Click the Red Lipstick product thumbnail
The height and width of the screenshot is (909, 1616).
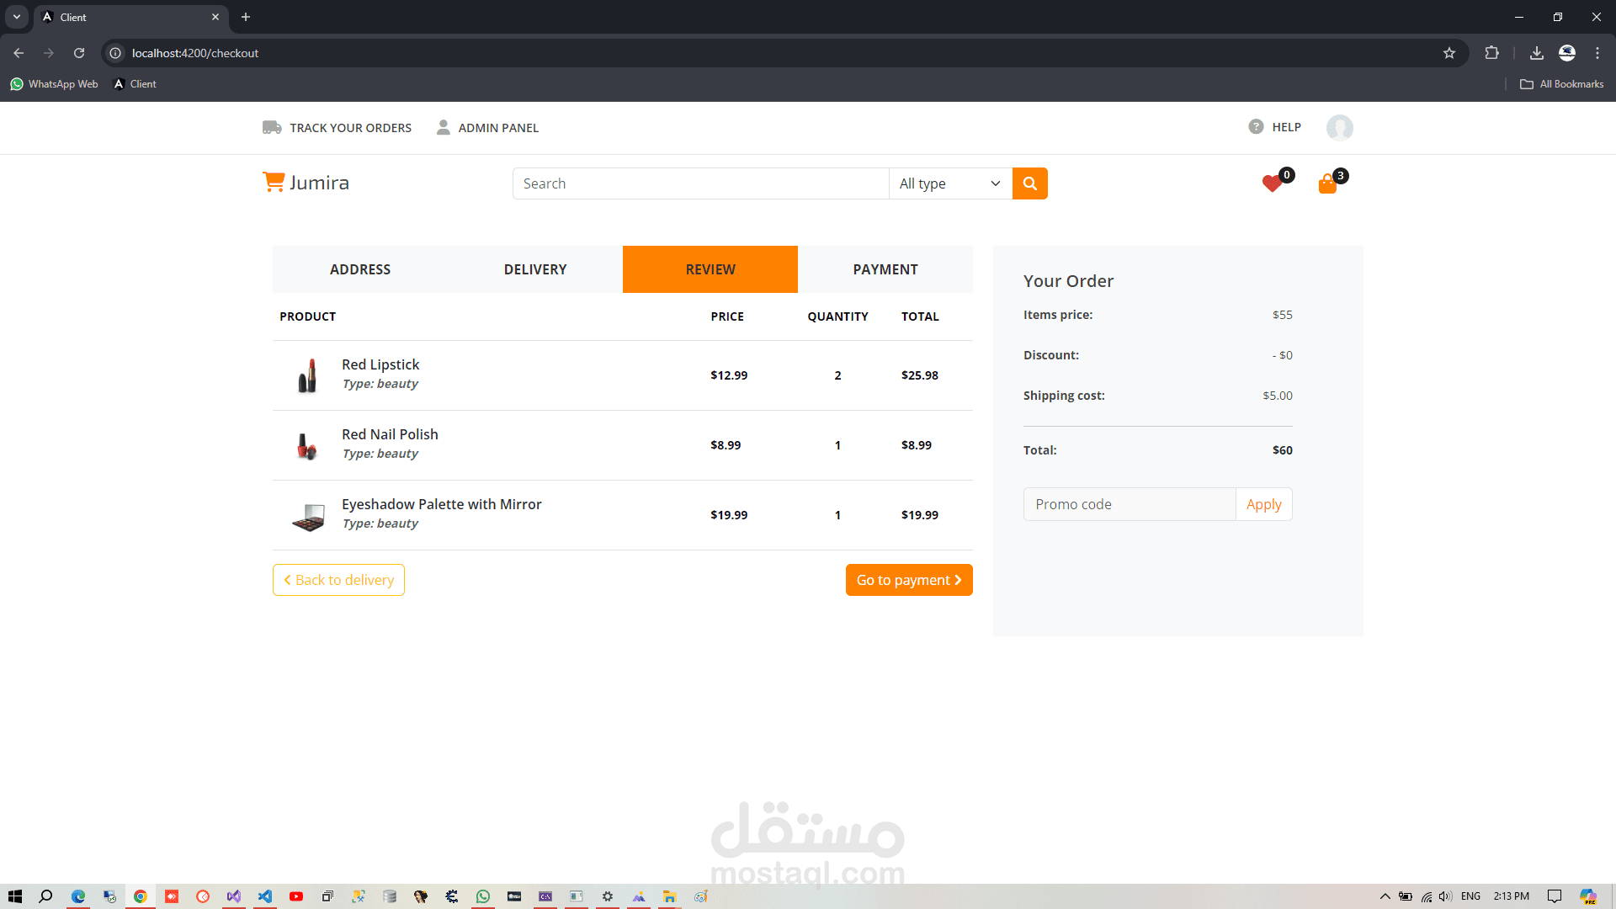point(308,375)
